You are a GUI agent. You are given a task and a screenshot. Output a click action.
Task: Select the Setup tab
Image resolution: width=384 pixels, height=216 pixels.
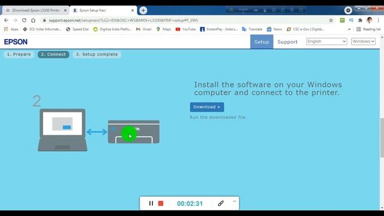(x=262, y=42)
